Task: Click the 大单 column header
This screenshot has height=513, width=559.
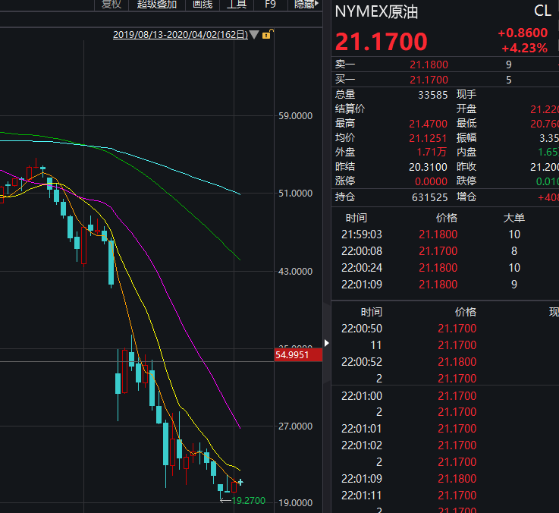Action: click(513, 218)
